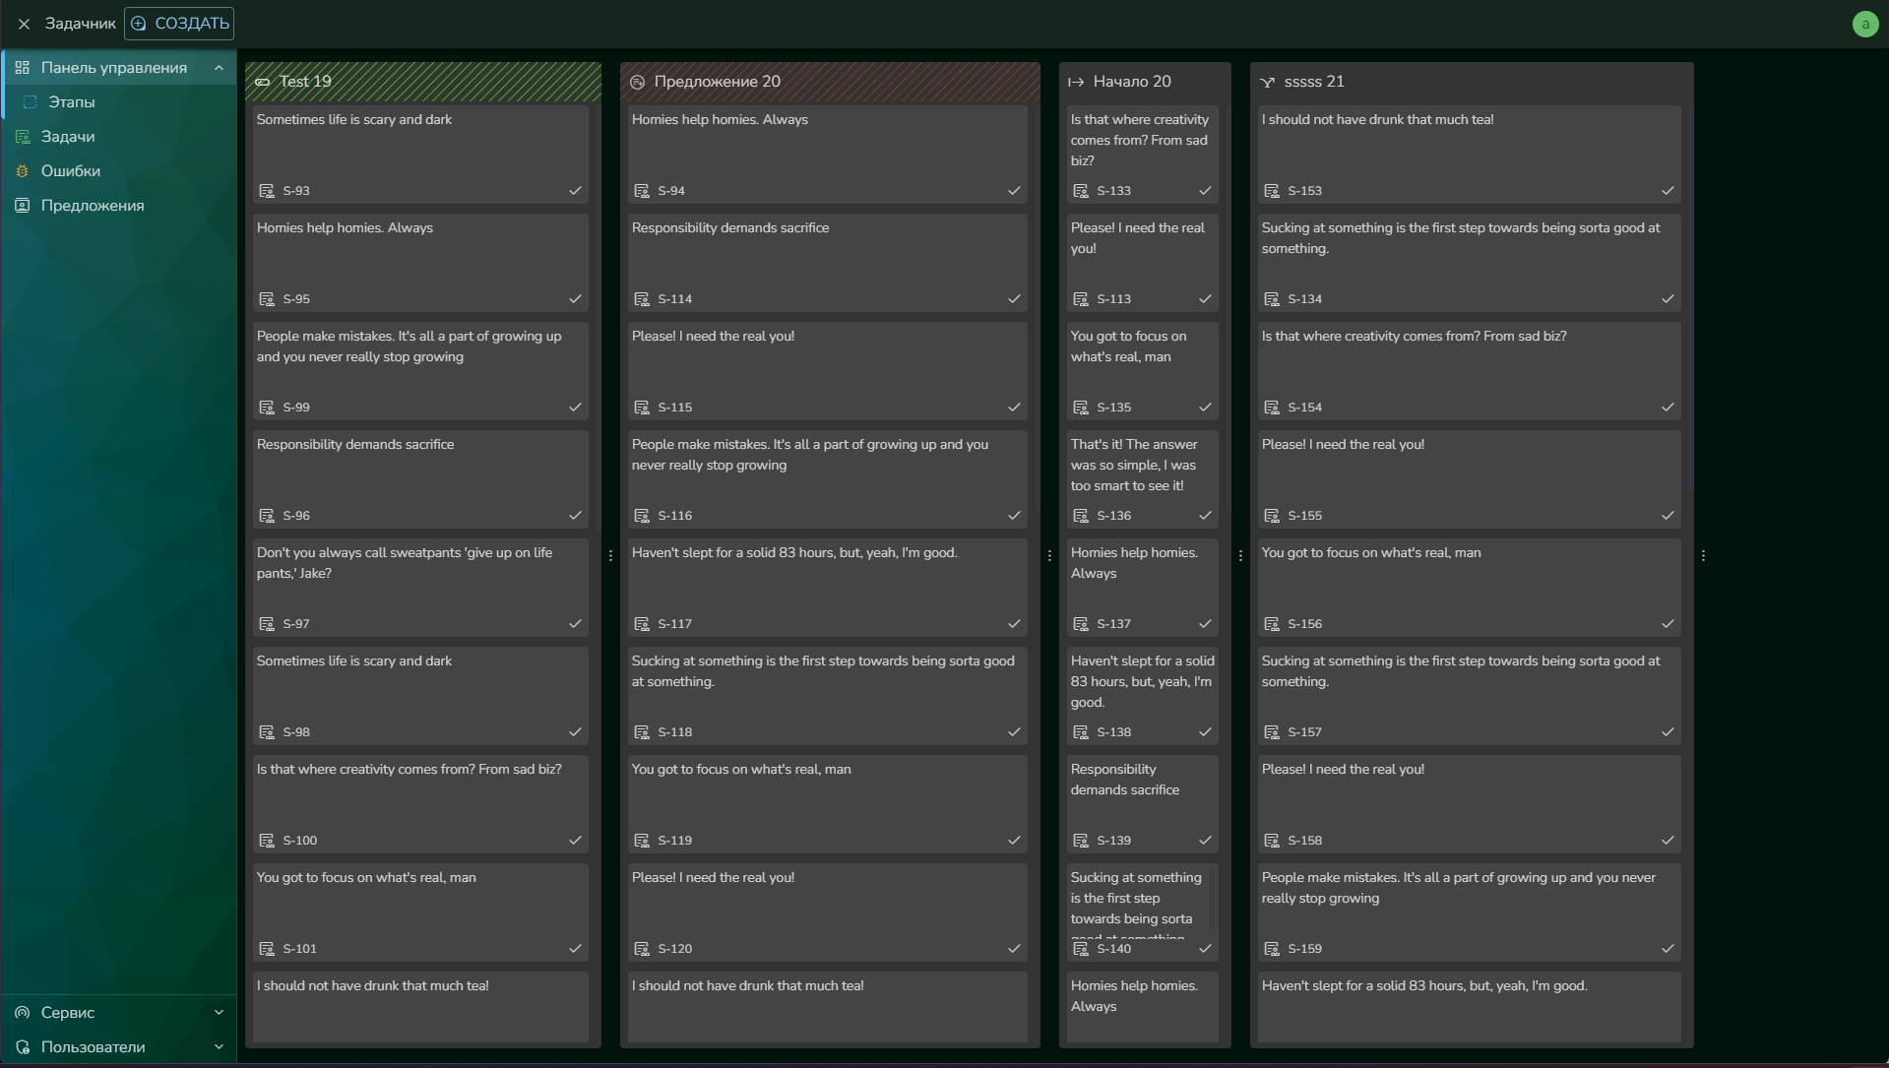This screenshot has width=1889, height=1068.
Task: Click task type icon of S-156
Action: [x=1271, y=624]
